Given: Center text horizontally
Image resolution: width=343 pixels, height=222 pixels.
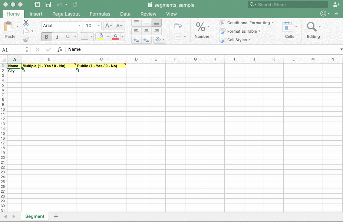Looking at the screenshot, I should click(146, 31).
